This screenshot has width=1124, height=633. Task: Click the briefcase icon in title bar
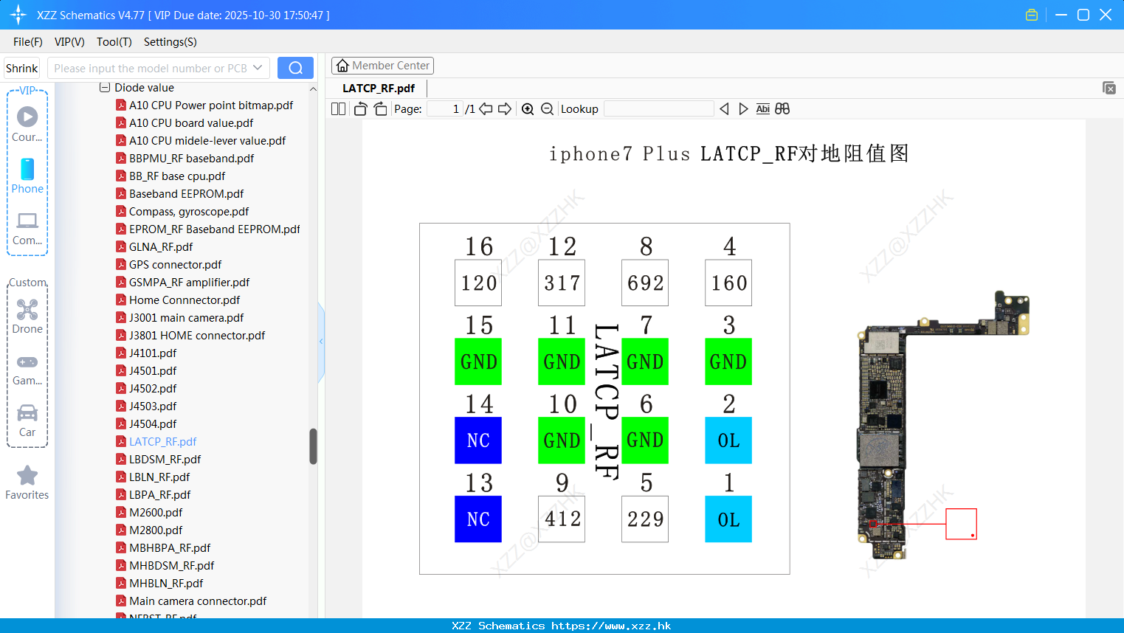click(1032, 15)
